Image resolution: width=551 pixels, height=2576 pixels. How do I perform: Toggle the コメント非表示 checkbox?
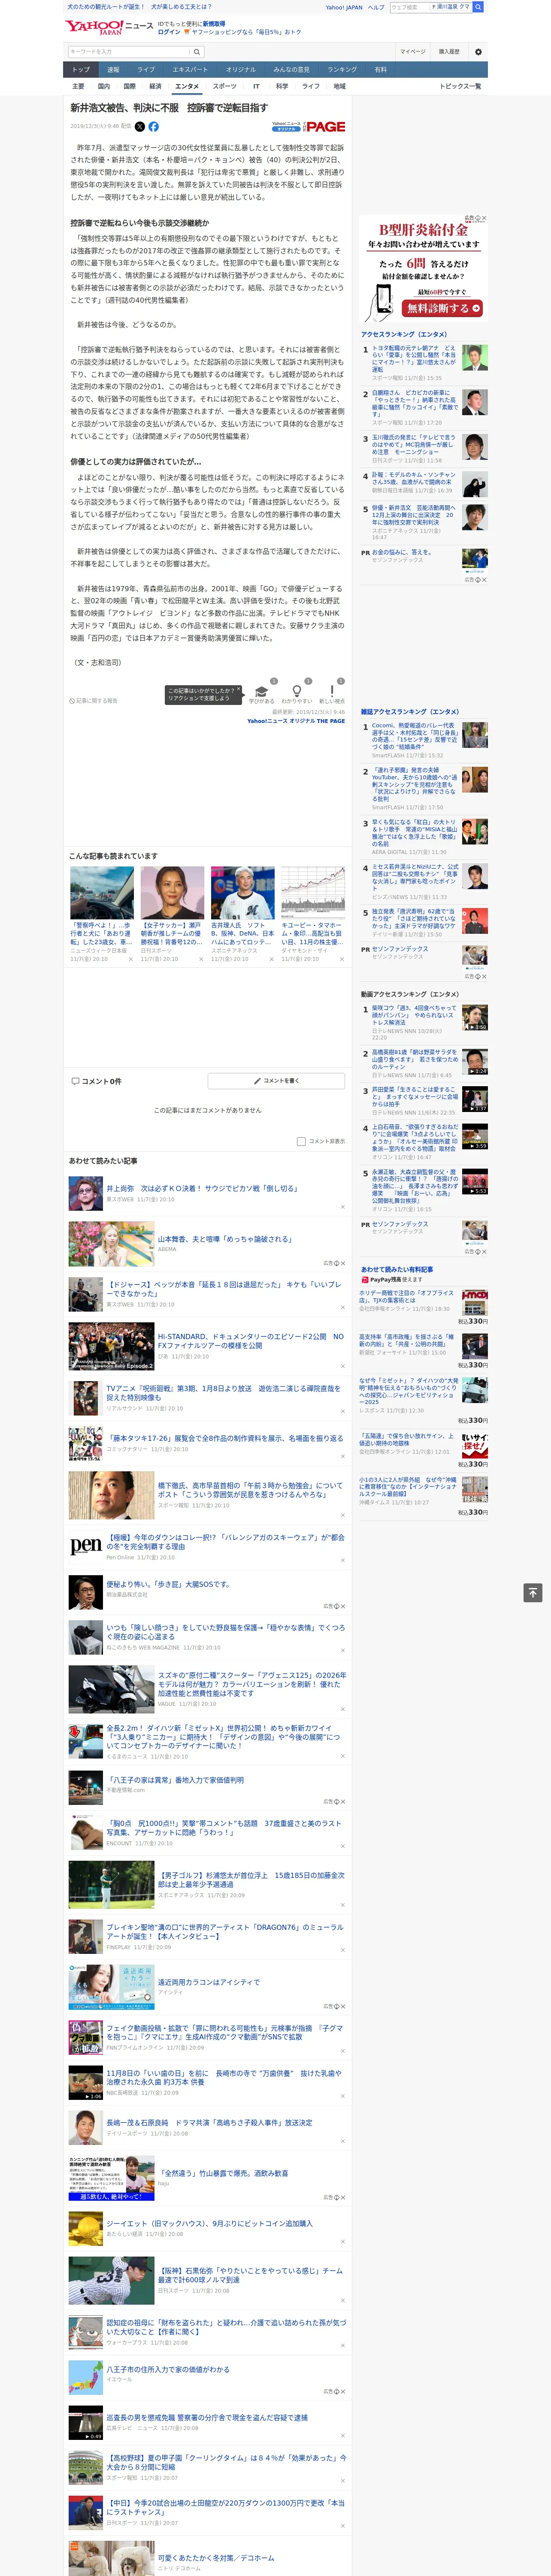click(301, 1141)
